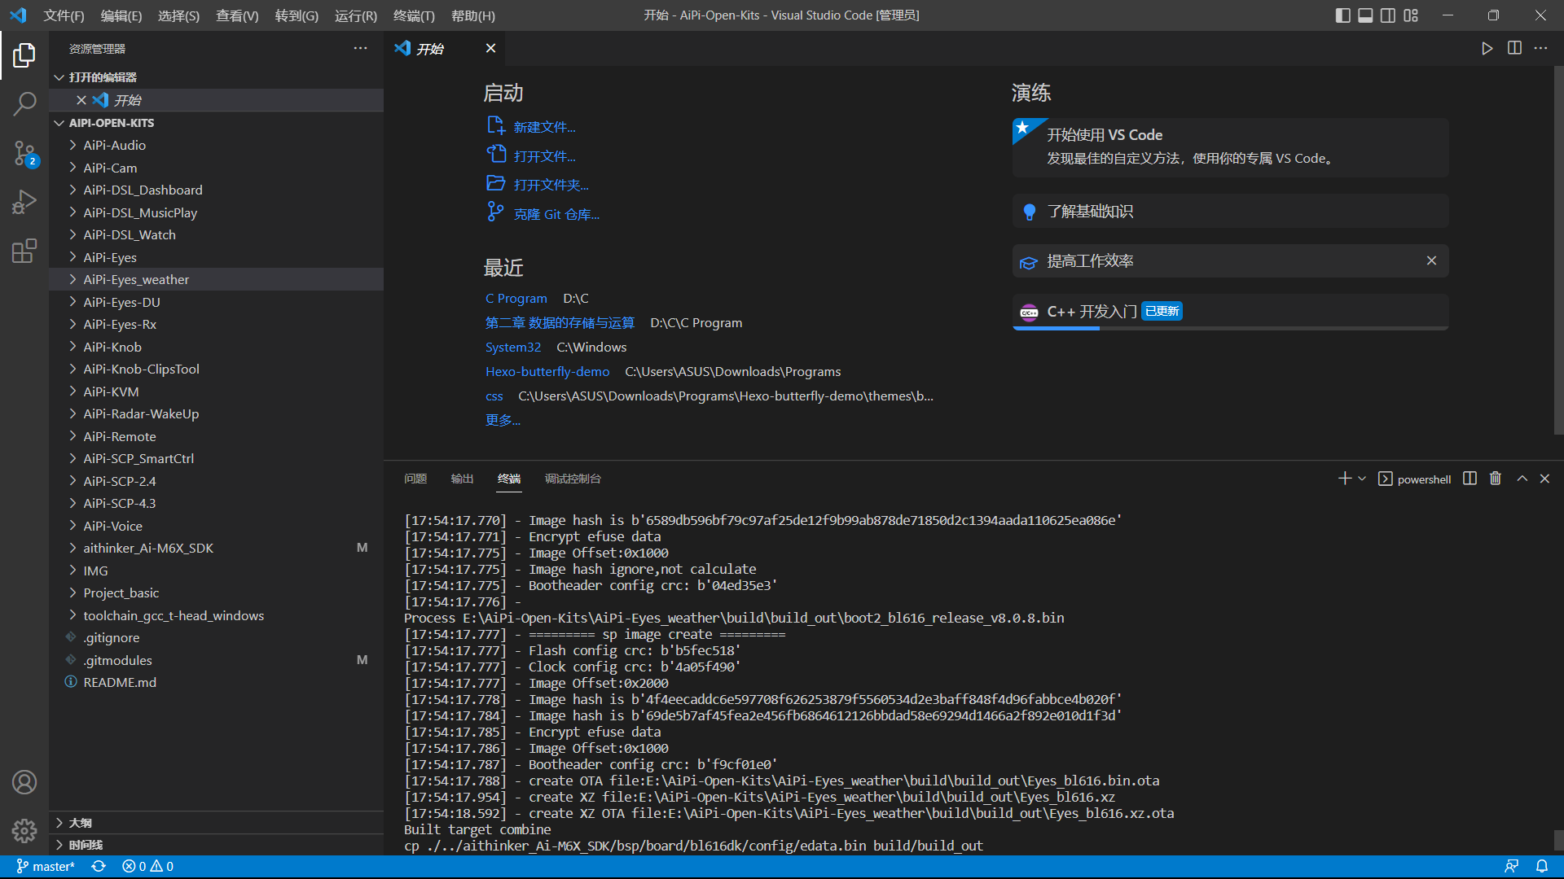The height and width of the screenshot is (879, 1564).
Task: Dismiss the 提高工作效率 walkthrough card
Action: [1431, 261]
